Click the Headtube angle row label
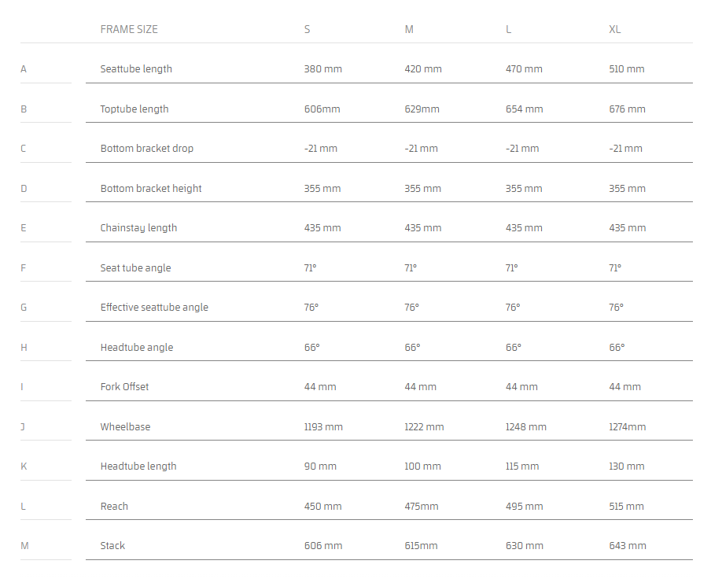The width and height of the screenshot is (711, 579). coord(136,348)
